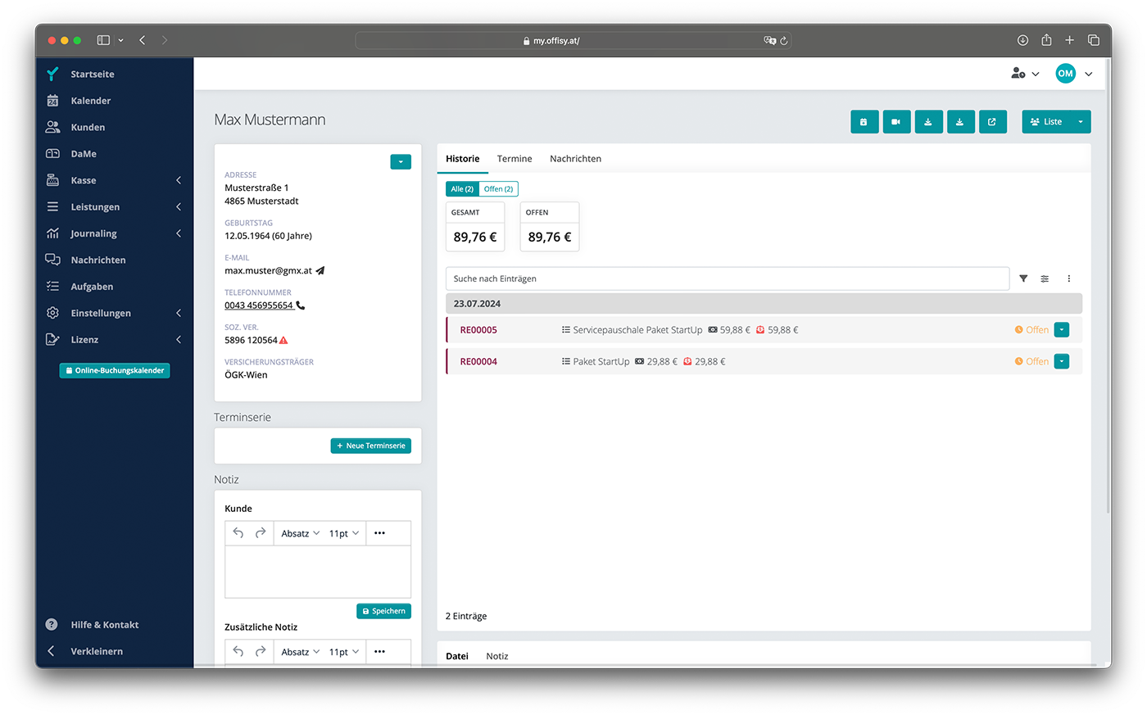This screenshot has width=1147, height=715.
Task: Open the Absatz paragraph style dropdown
Action: 300,533
